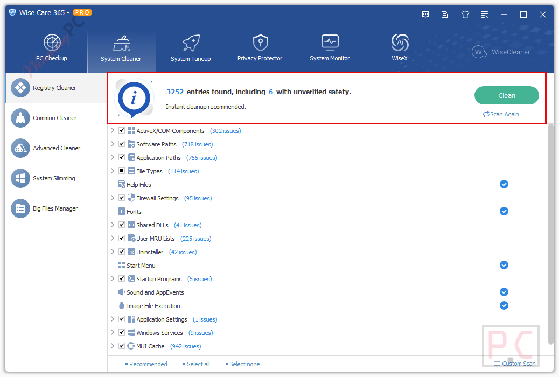Viewport: 559px width, 377px height.
Task: Click the blue checkmark beside Help Files
Action: [x=504, y=184]
